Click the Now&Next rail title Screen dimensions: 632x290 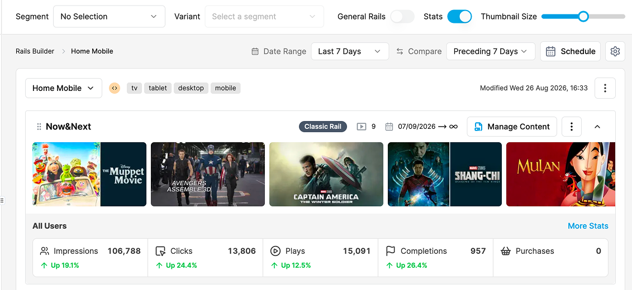coord(69,127)
